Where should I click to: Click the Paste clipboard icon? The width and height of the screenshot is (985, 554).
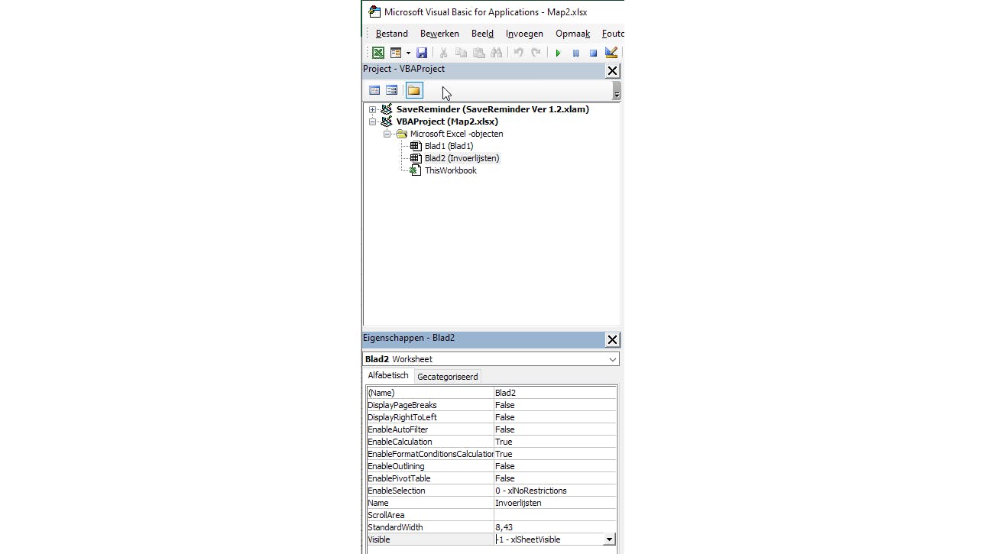tap(478, 53)
